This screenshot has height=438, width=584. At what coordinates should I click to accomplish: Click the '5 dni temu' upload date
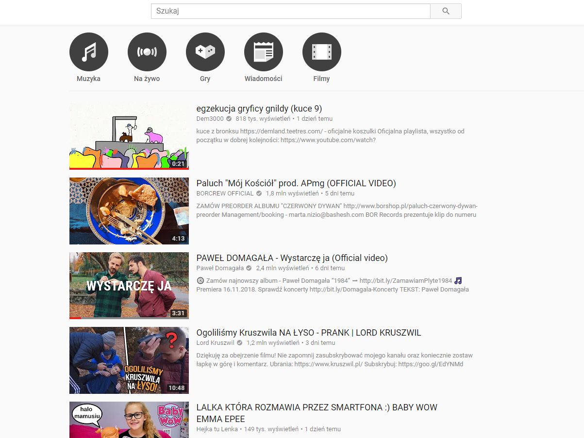(x=340, y=194)
